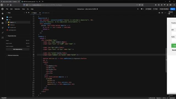This screenshot has height=99, width=176.
Task: Open the Selection menu
Action: (x=17, y=9)
